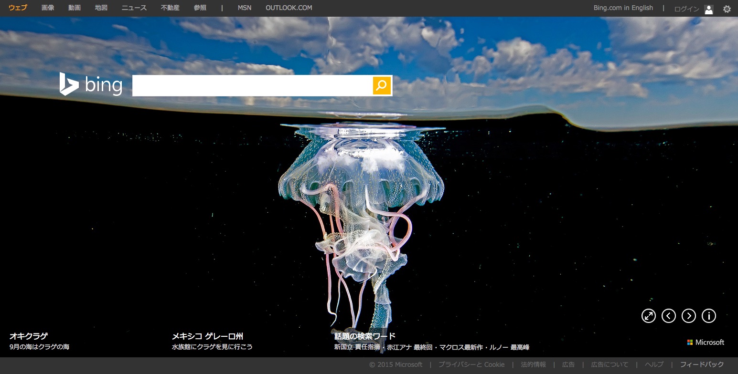
Task: Click the user profile avatar icon
Action: tap(709, 9)
